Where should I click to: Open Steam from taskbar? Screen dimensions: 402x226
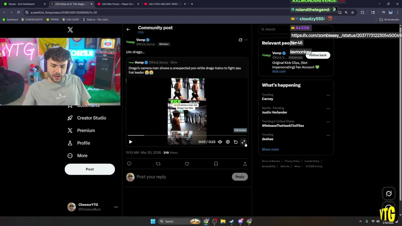coord(231,222)
